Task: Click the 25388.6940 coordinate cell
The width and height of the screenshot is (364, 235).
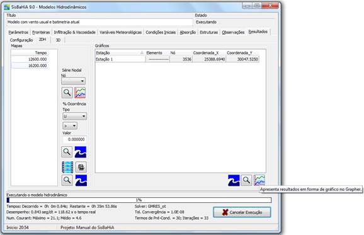Action: [x=209, y=59]
